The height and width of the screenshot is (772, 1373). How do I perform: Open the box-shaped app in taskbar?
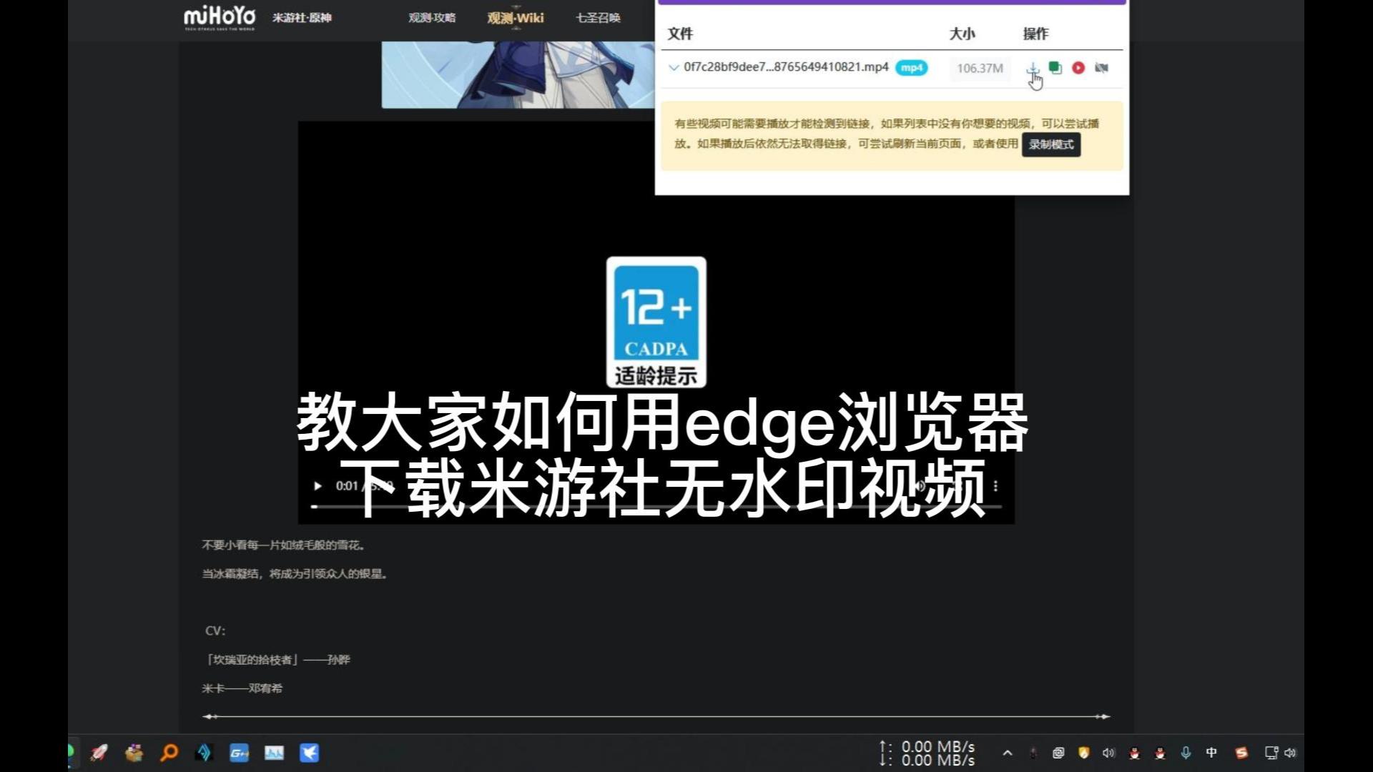pyautogui.click(x=134, y=753)
